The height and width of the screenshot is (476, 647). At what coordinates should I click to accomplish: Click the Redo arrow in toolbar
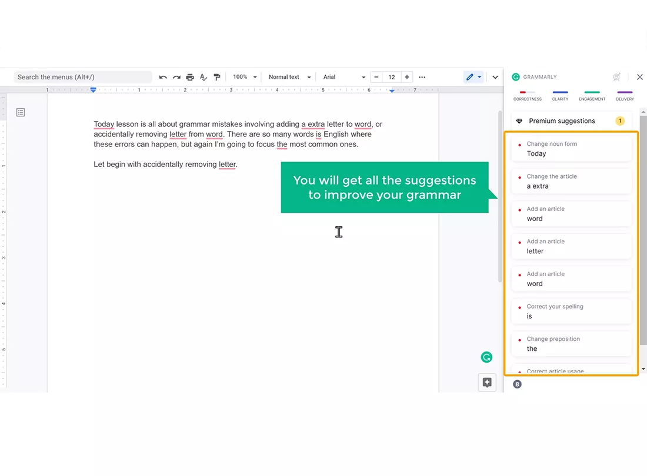pyautogui.click(x=176, y=77)
